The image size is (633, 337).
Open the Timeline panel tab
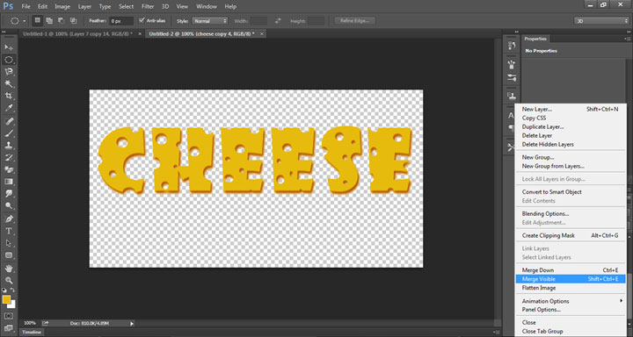coord(32,332)
